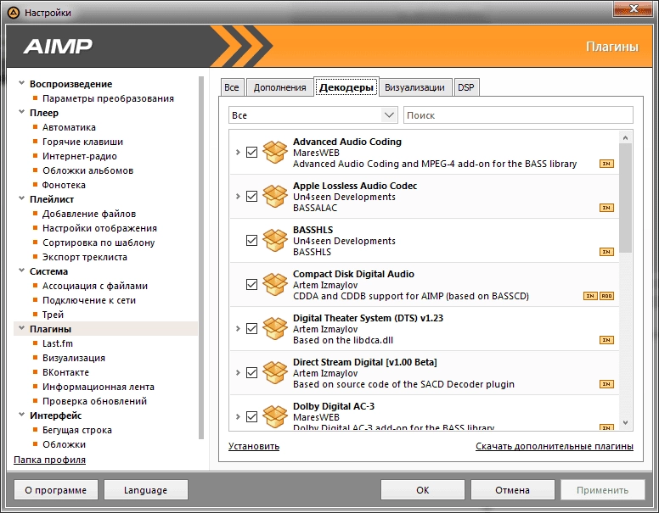Click the Поиск search field
Image resolution: width=659 pixels, height=513 pixels.
518,115
